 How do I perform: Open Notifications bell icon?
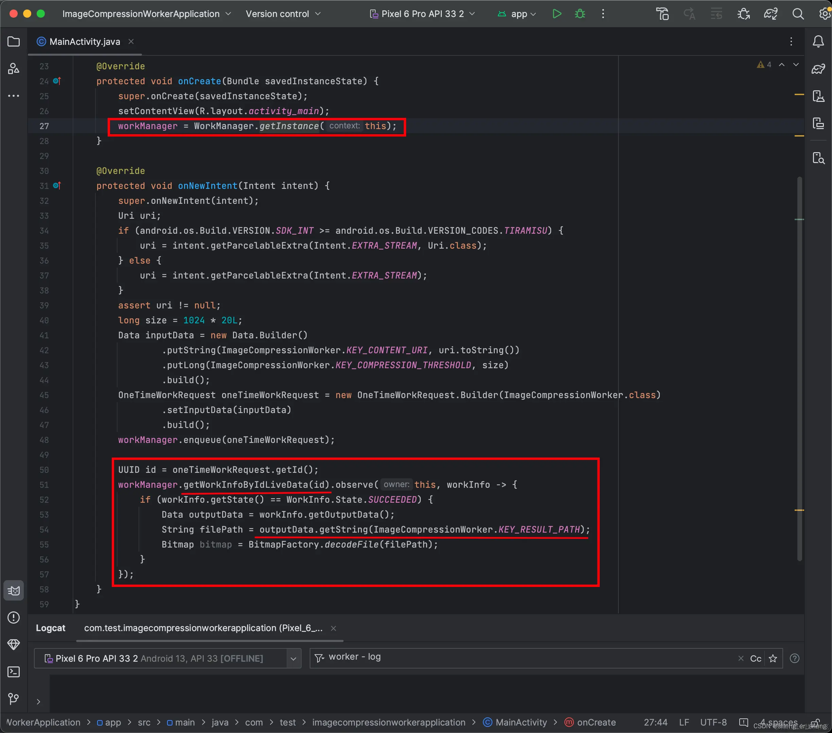pyautogui.click(x=818, y=41)
